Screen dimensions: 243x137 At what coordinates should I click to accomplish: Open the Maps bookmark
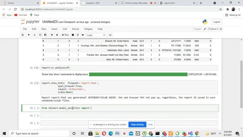pos(35,15)
